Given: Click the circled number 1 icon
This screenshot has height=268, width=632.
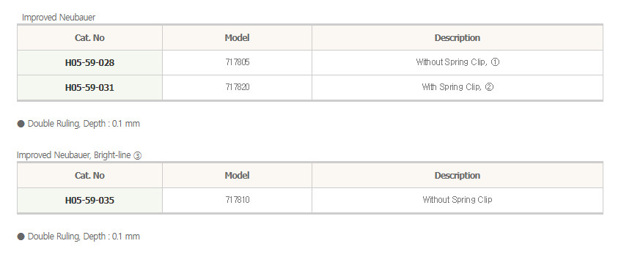Looking at the screenshot, I should (x=496, y=62).
